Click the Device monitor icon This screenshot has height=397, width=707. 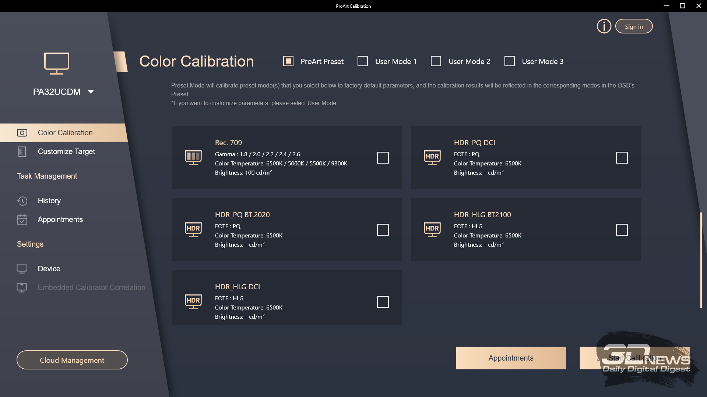[22, 269]
